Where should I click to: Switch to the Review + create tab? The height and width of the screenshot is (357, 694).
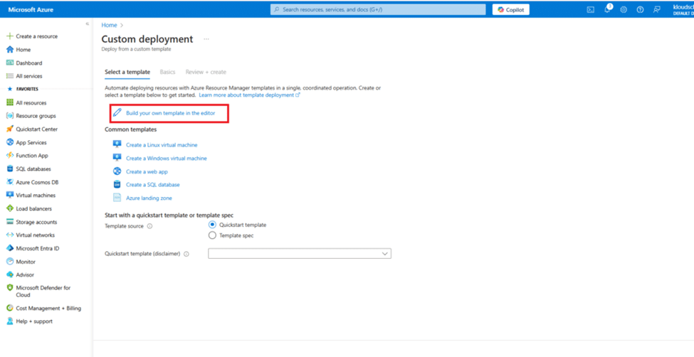tap(206, 72)
